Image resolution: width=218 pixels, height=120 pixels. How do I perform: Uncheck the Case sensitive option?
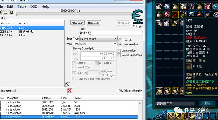click(x=120, y=44)
